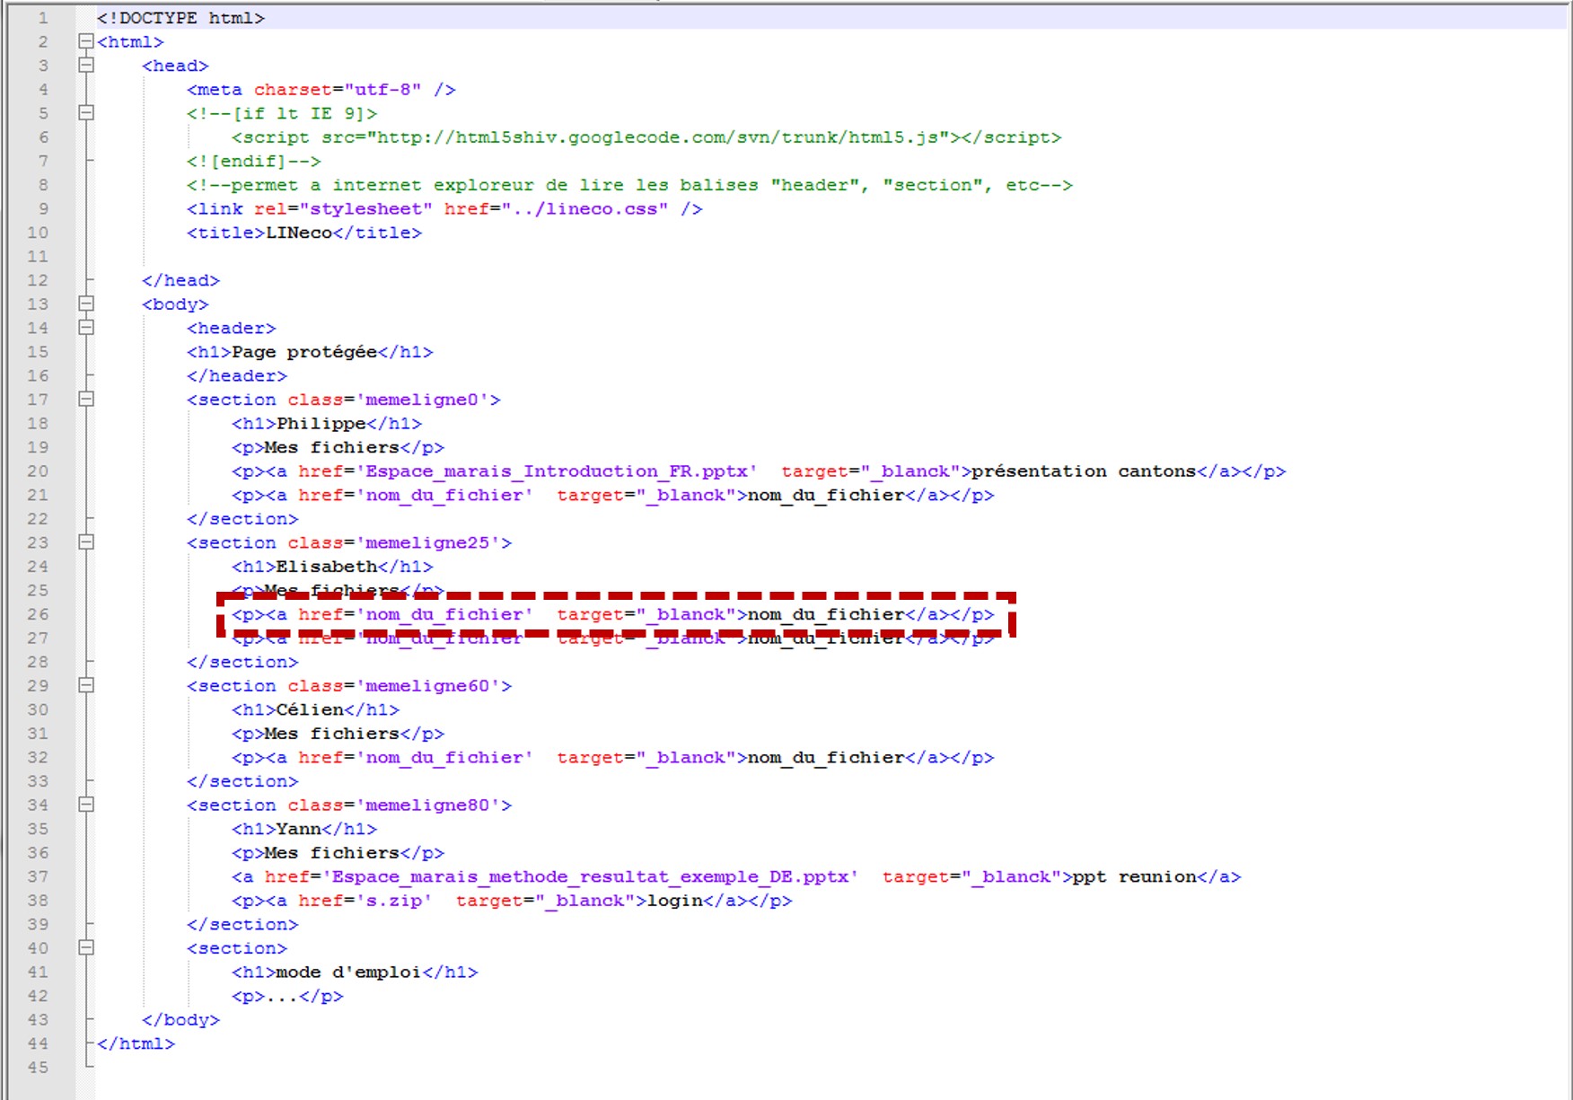Click 'présentation cantons' link text

tap(1084, 471)
